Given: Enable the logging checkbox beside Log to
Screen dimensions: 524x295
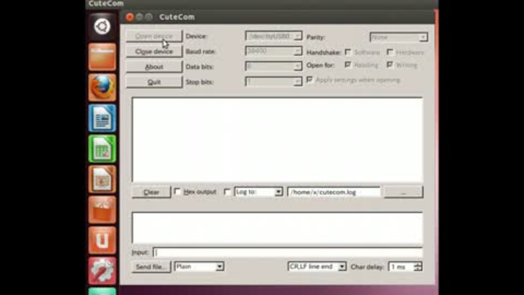Looking at the screenshot, I should tap(227, 192).
